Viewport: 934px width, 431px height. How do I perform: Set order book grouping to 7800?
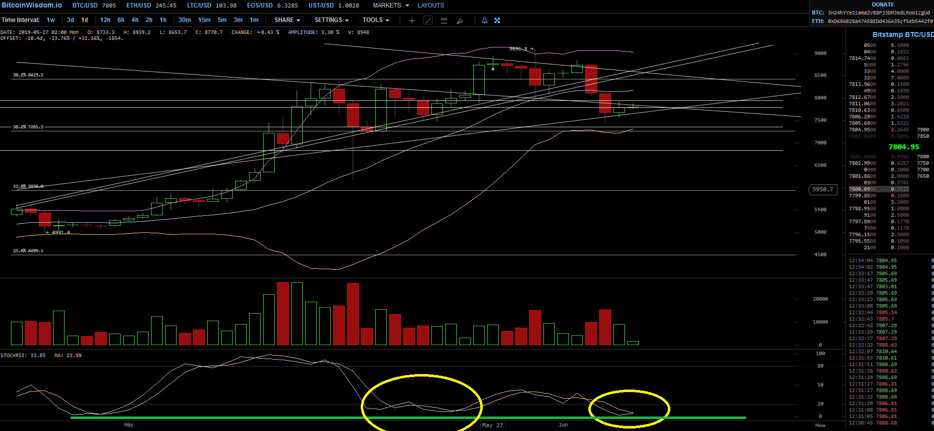[x=923, y=157]
